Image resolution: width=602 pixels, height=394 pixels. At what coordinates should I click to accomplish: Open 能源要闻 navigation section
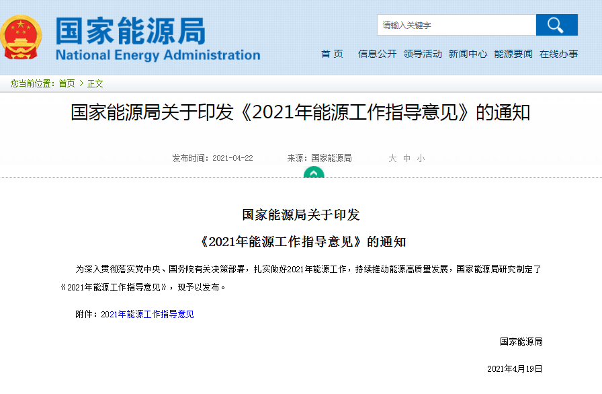[x=513, y=54]
